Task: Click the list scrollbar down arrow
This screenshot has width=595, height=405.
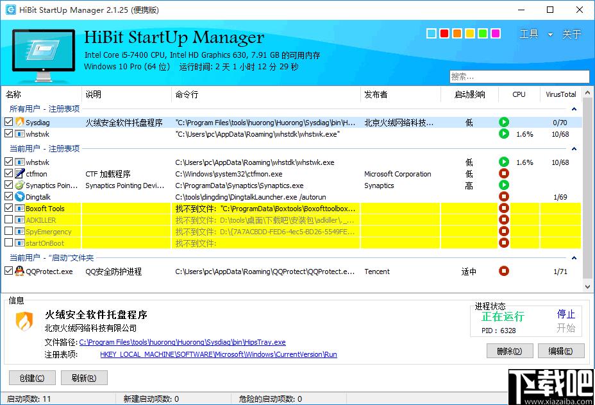Action: [x=587, y=287]
